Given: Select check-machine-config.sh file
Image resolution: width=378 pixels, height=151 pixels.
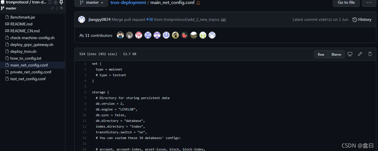Looking at the screenshot, I should [x=32, y=38].
